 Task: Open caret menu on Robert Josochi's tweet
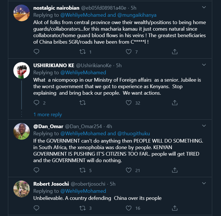204,183
